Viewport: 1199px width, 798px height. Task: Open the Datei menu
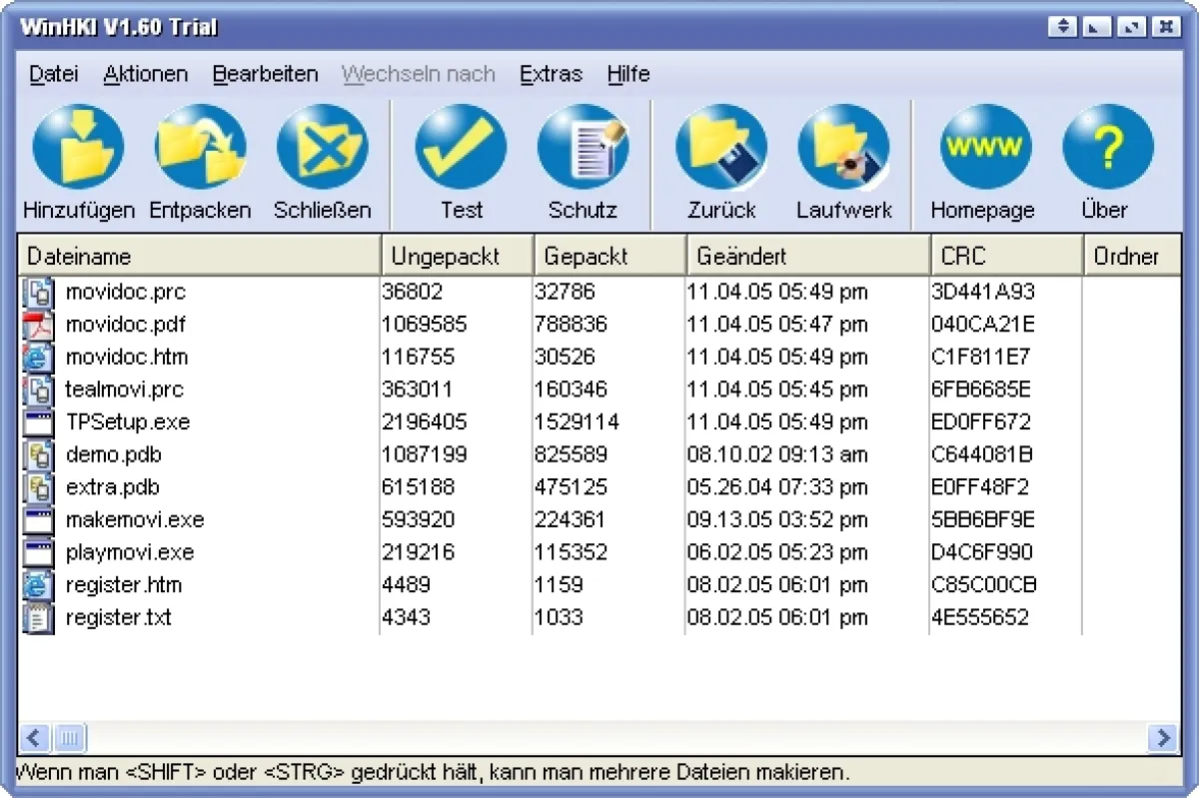coord(53,74)
